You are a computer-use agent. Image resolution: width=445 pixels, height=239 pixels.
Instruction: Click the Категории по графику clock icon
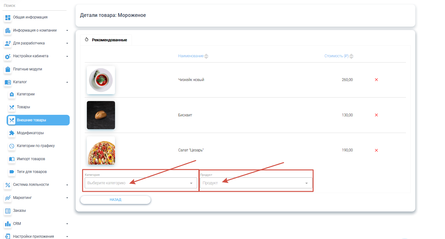[x=12, y=146]
